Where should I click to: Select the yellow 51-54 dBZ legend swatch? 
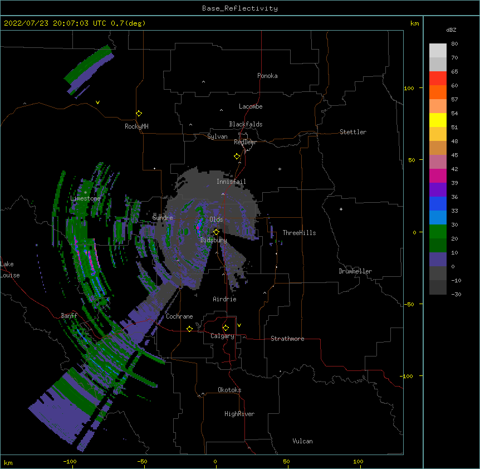438,120
